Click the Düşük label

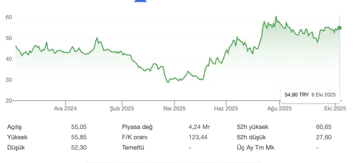pos(15,147)
